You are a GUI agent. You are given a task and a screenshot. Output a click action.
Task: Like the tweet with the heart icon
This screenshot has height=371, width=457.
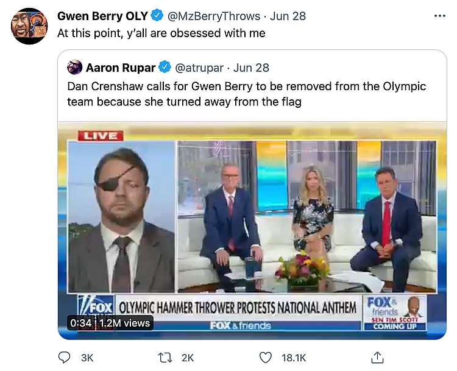tap(265, 358)
